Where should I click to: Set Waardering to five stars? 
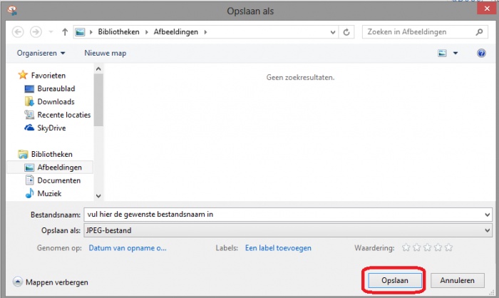click(448, 247)
